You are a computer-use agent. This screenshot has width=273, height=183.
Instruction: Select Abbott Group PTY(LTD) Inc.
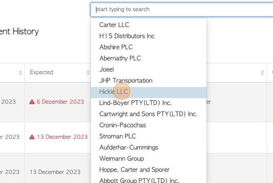pyautogui.click(x=139, y=180)
